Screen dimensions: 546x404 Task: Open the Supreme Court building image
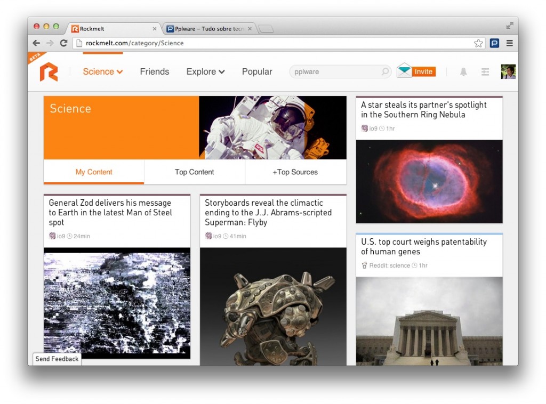(429, 321)
